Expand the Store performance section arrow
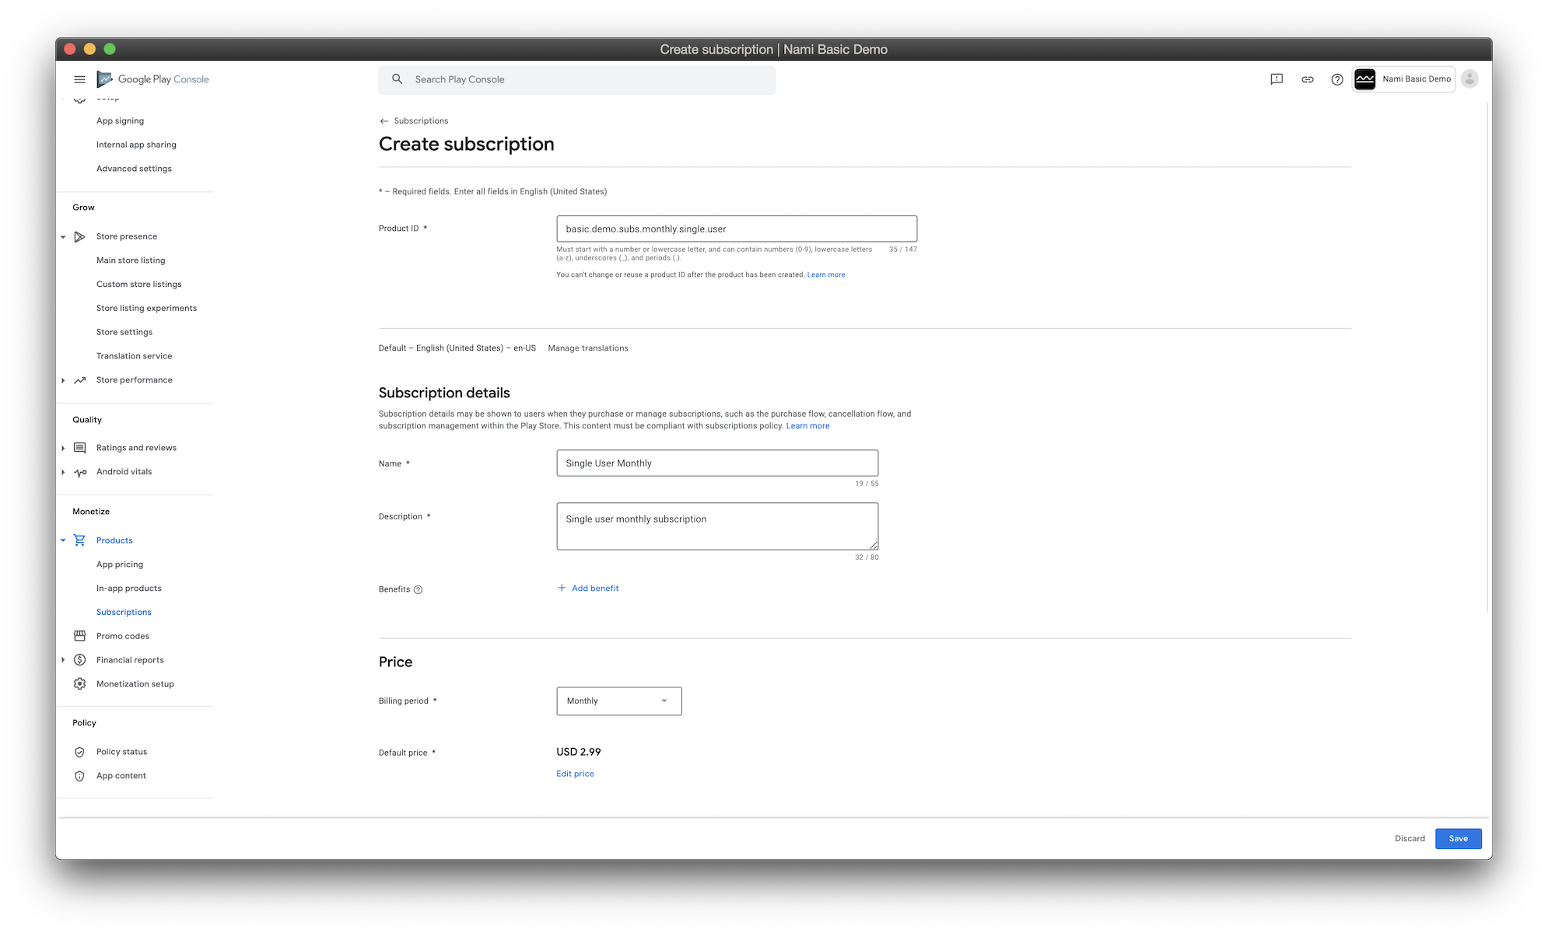The height and width of the screenshot is (933, 1548). pos(63,380)
